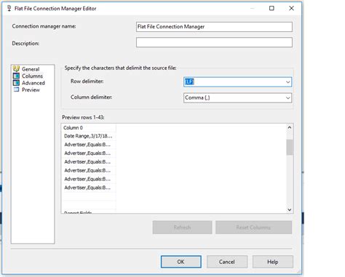Maximize the Flat File Connection Manager Editor
Viewport: 345px width, 277px height.
[271, 8]
